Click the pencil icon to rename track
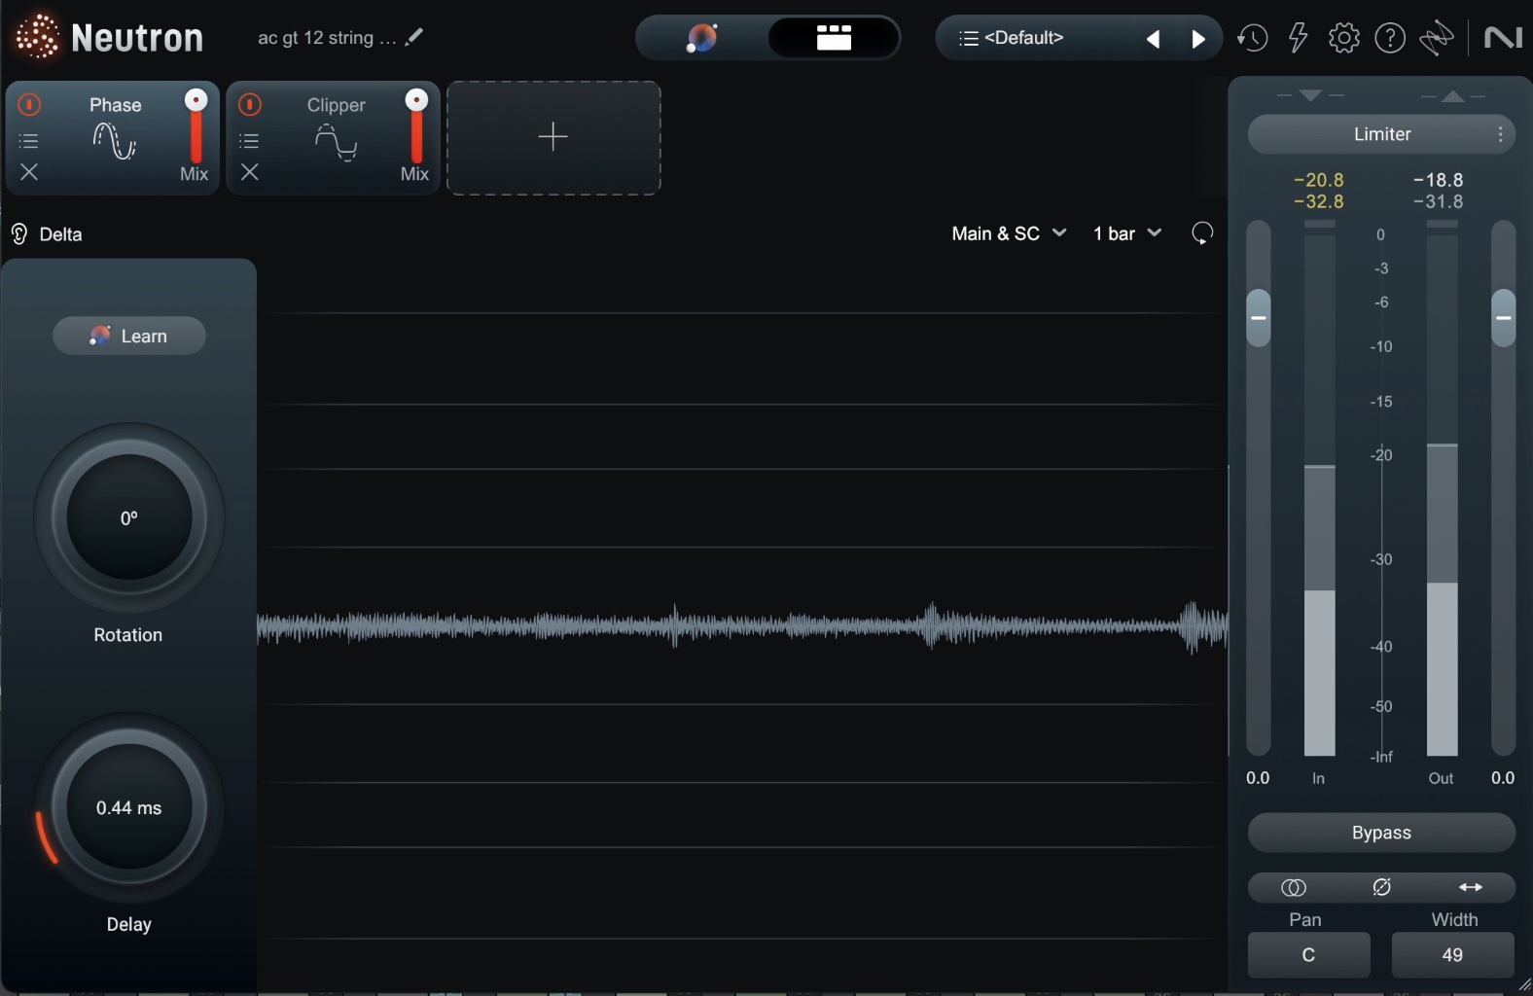This screenshot has height=996, width=1533. coord(414,37)
